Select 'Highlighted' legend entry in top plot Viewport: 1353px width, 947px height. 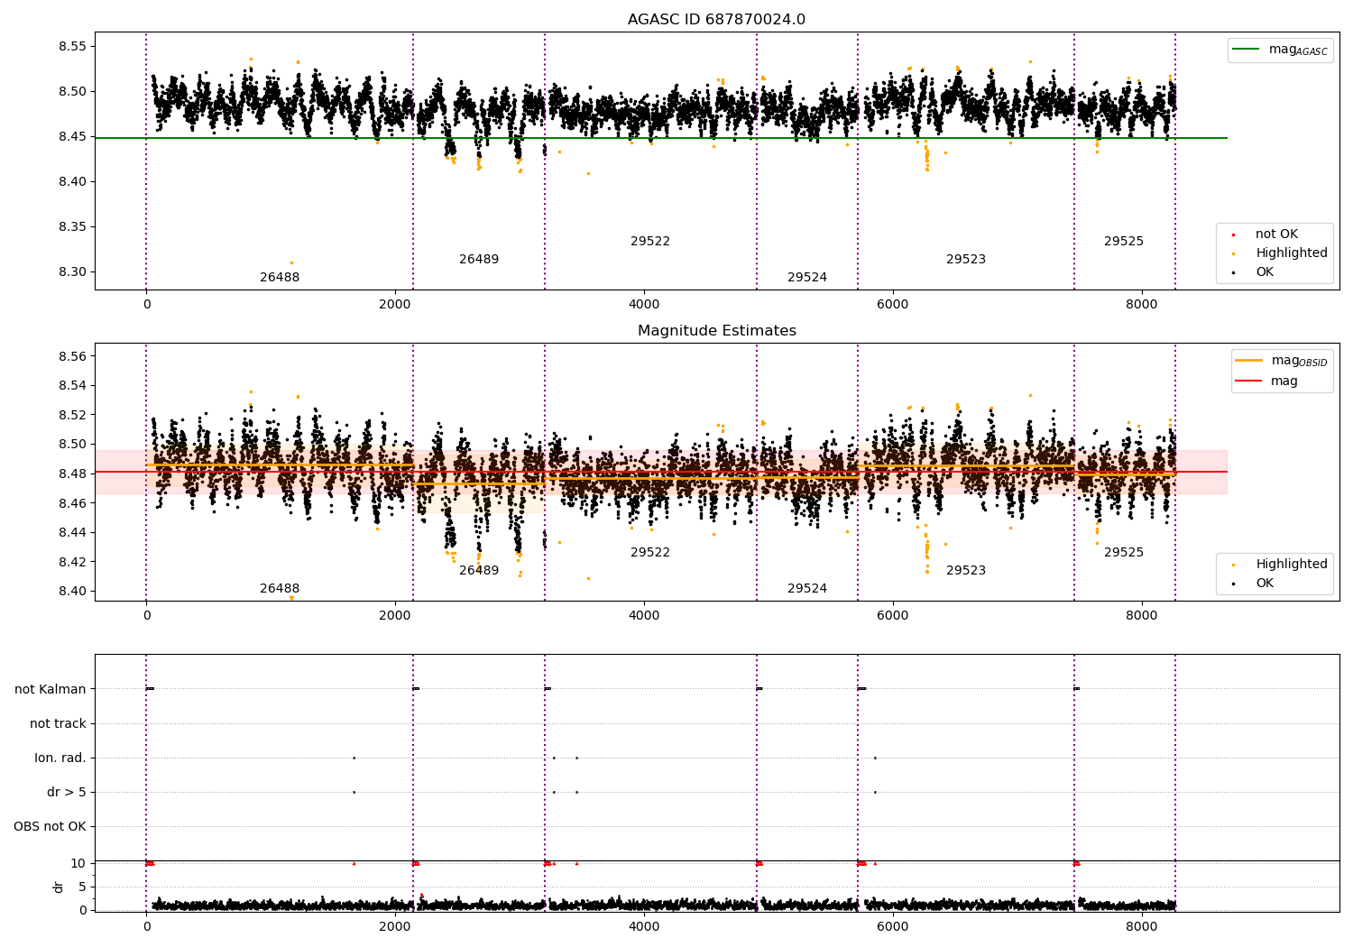coord(1291,253)
